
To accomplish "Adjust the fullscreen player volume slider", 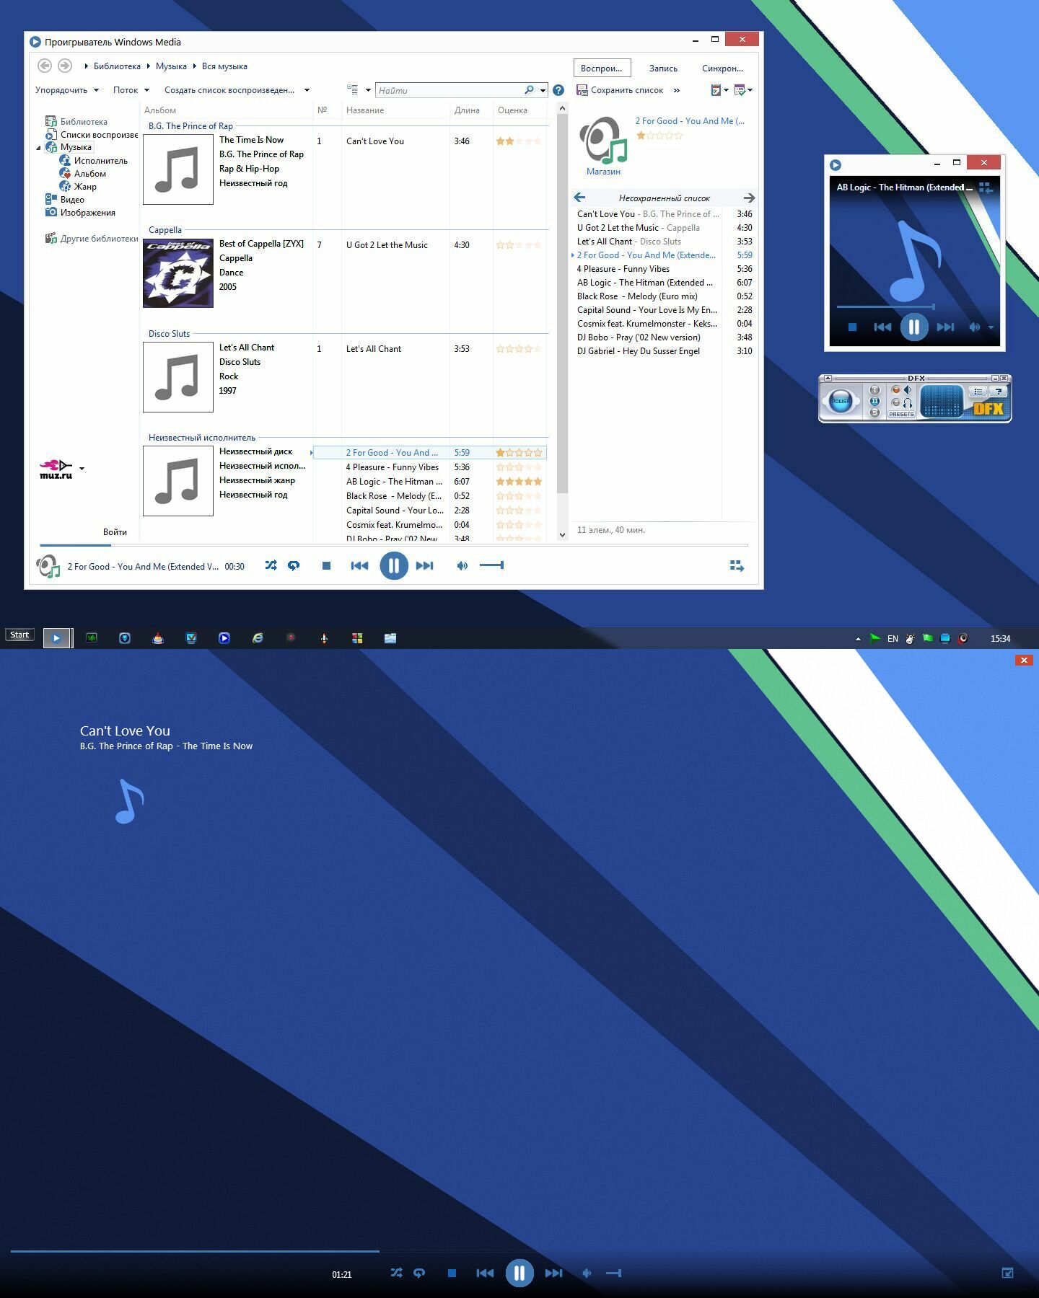I will [x=614, y=1273].
